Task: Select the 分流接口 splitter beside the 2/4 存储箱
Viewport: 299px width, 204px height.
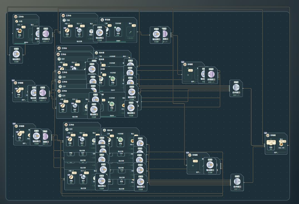Action: 43,93
